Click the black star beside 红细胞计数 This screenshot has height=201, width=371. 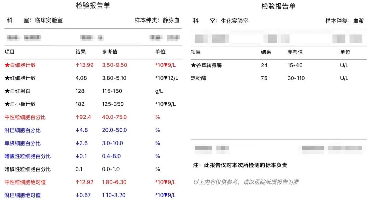pos(7,78)
